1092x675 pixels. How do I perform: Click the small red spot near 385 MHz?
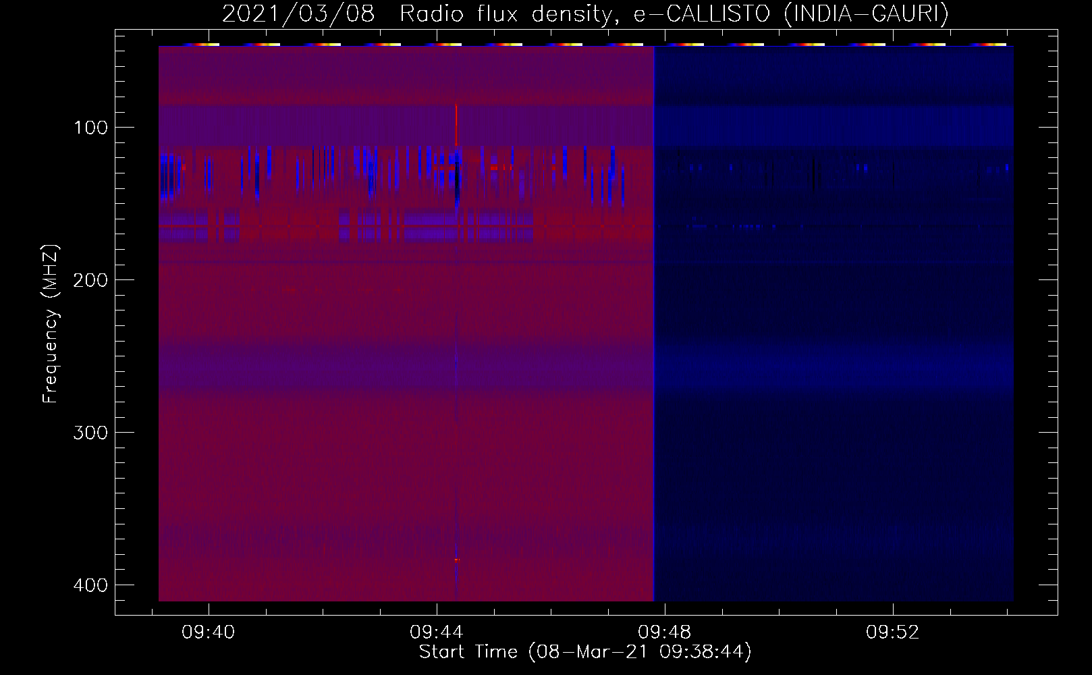pyautogui.click(x=457, y=560)
